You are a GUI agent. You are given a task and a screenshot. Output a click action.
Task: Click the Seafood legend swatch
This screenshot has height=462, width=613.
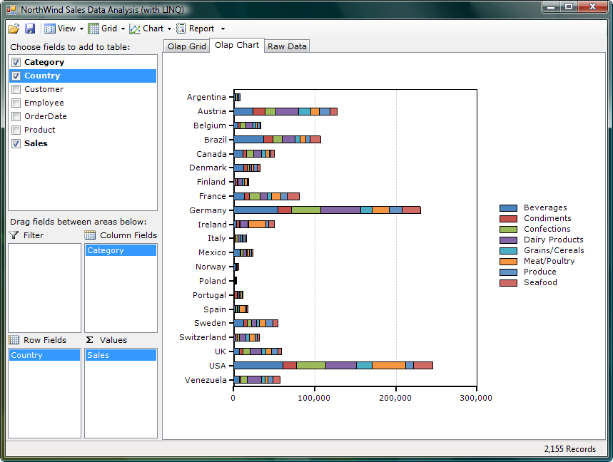[x=508, y=283]
